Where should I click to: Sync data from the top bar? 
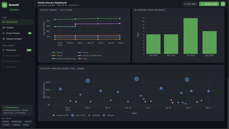pyautogui.click(x=190, y=4)
